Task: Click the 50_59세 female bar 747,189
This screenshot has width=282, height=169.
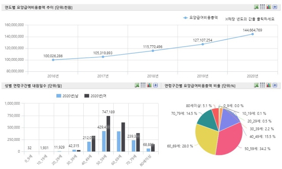Action: 108,134
